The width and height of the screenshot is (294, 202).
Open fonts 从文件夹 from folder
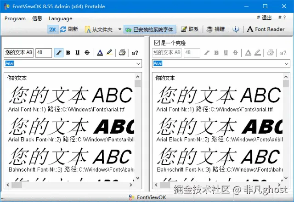[98, 29]
